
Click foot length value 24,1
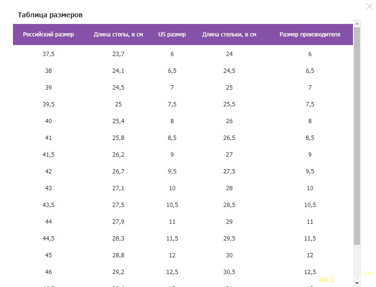pyautogui.click(x=118, y=71)
